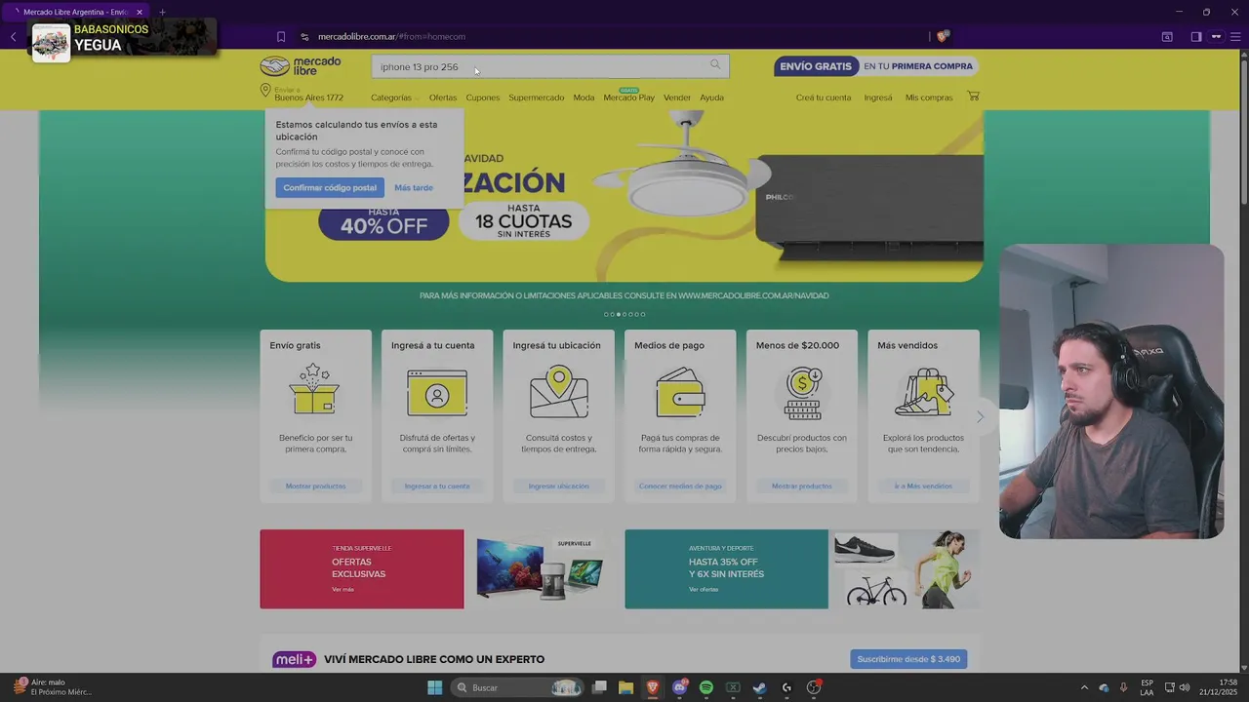Click the Envío gratis gift box icon
Image resolution: width=1249 pixels, height=702 pixels.
(x=314, y=390)
